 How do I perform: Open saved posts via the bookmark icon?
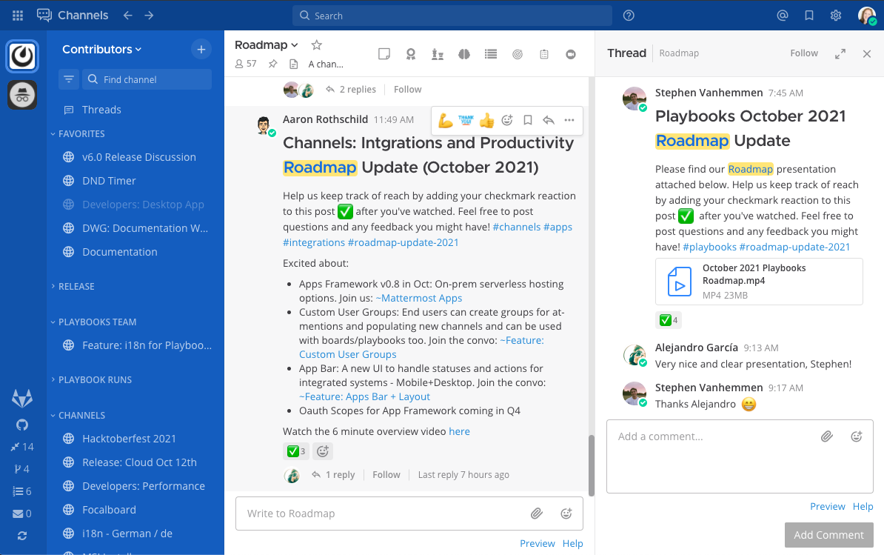pyautogui.click(x=808, y=15)
